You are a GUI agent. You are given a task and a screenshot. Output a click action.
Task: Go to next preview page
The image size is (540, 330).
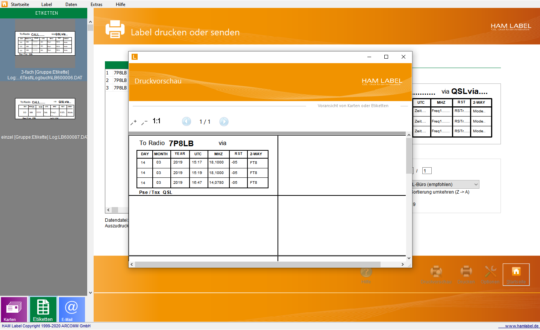pyautogui.click(x=224, y=121)
